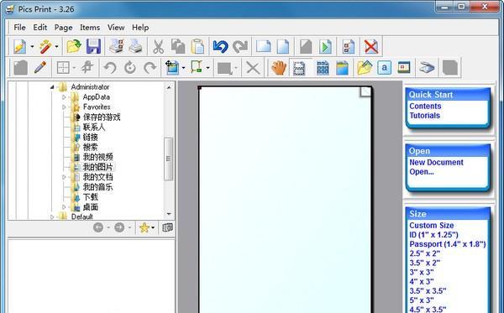Viewport: 504px width, 313px height.
Task: Select the landscape page icon
Action: [263, 47]
